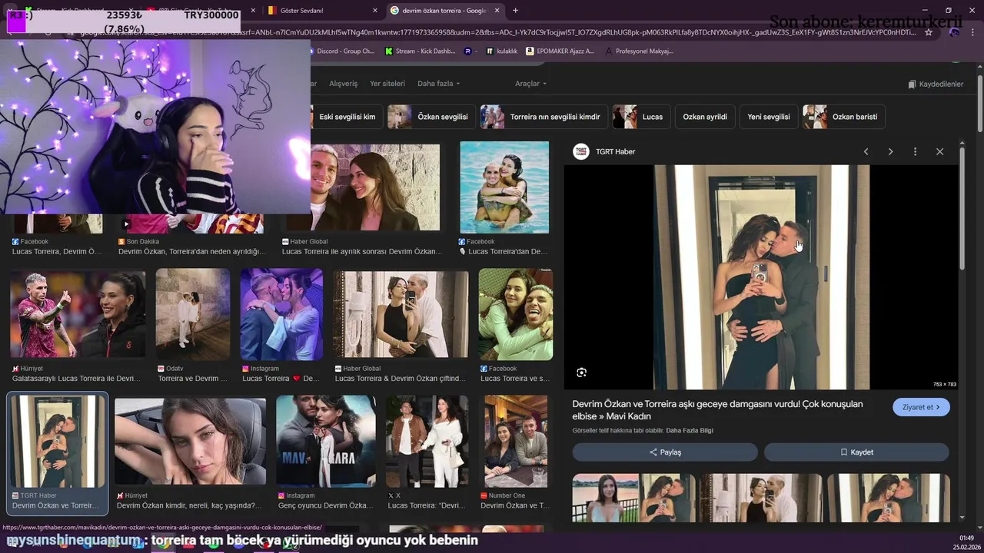Apply the Özkan sevgilisi filter chip

click(x=431, y=117)
